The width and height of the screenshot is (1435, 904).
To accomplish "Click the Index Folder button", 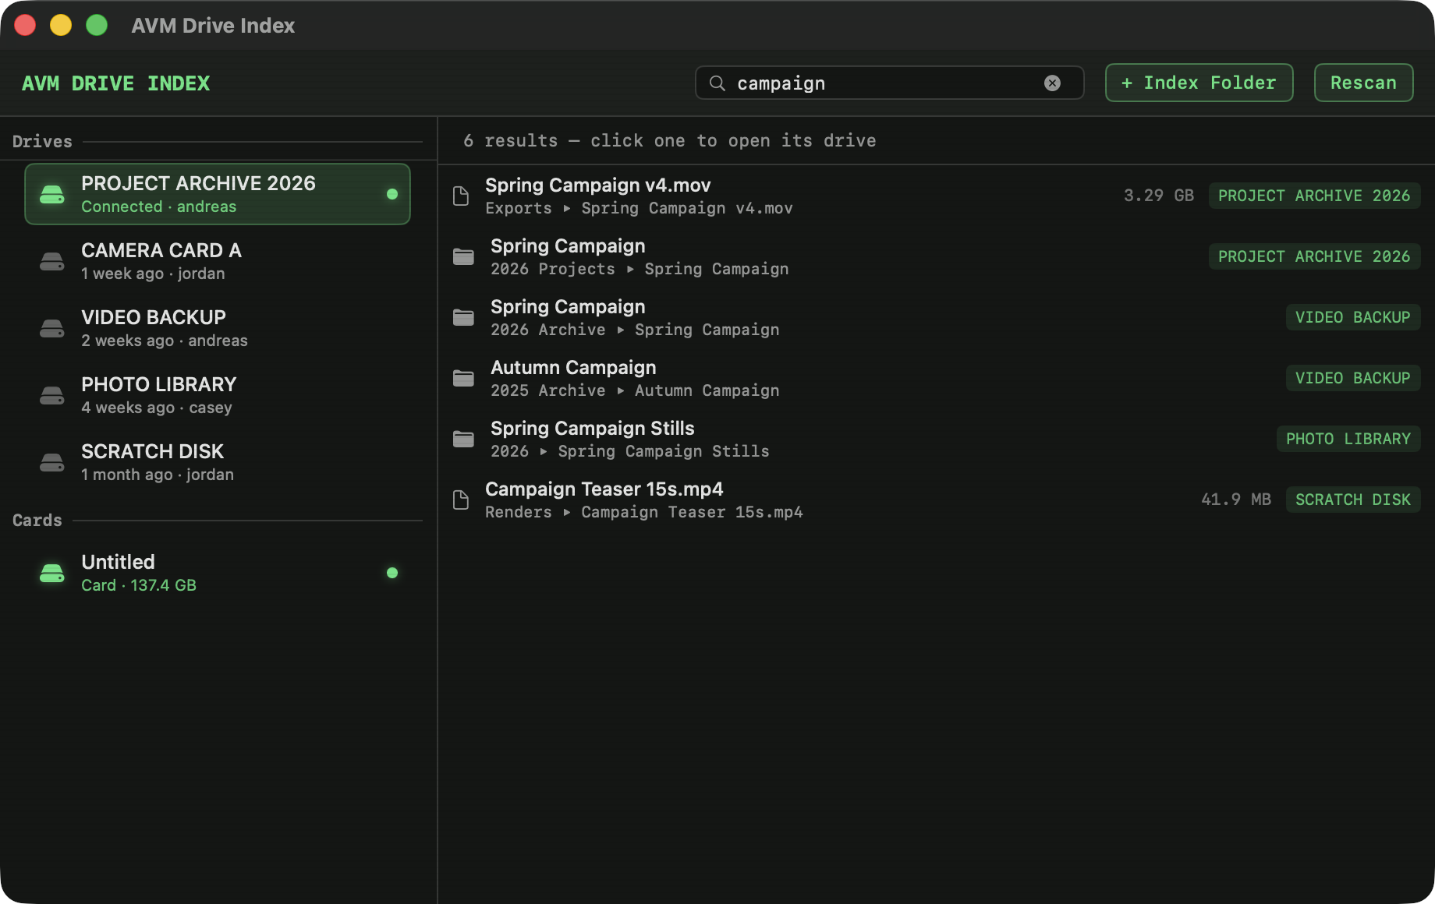I will (x=1199, y=83).
